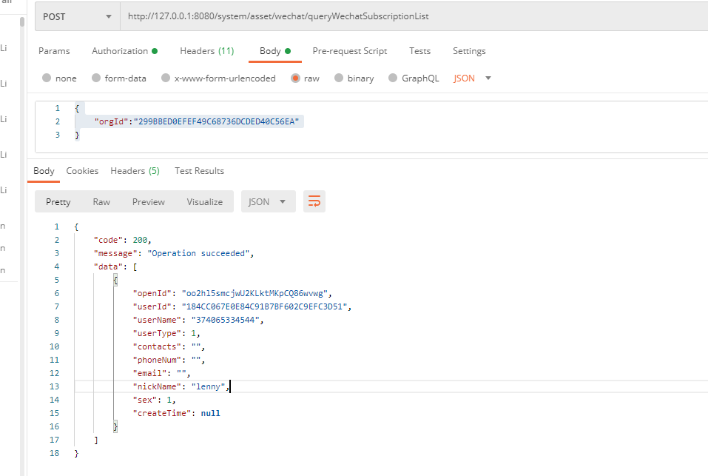The image size is (708, 476).
Task: Open the Authorization tab
Action: point(124,51)
